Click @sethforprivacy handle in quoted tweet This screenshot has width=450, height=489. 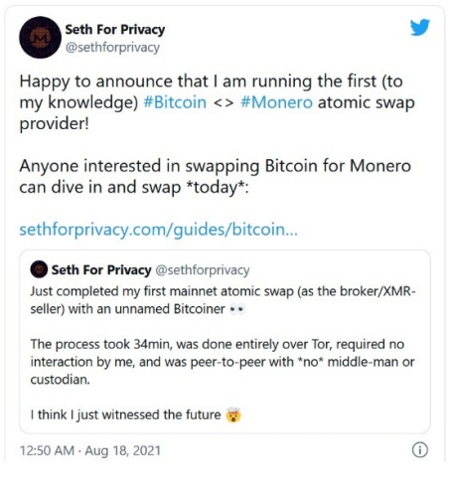[x=203, y=270]
